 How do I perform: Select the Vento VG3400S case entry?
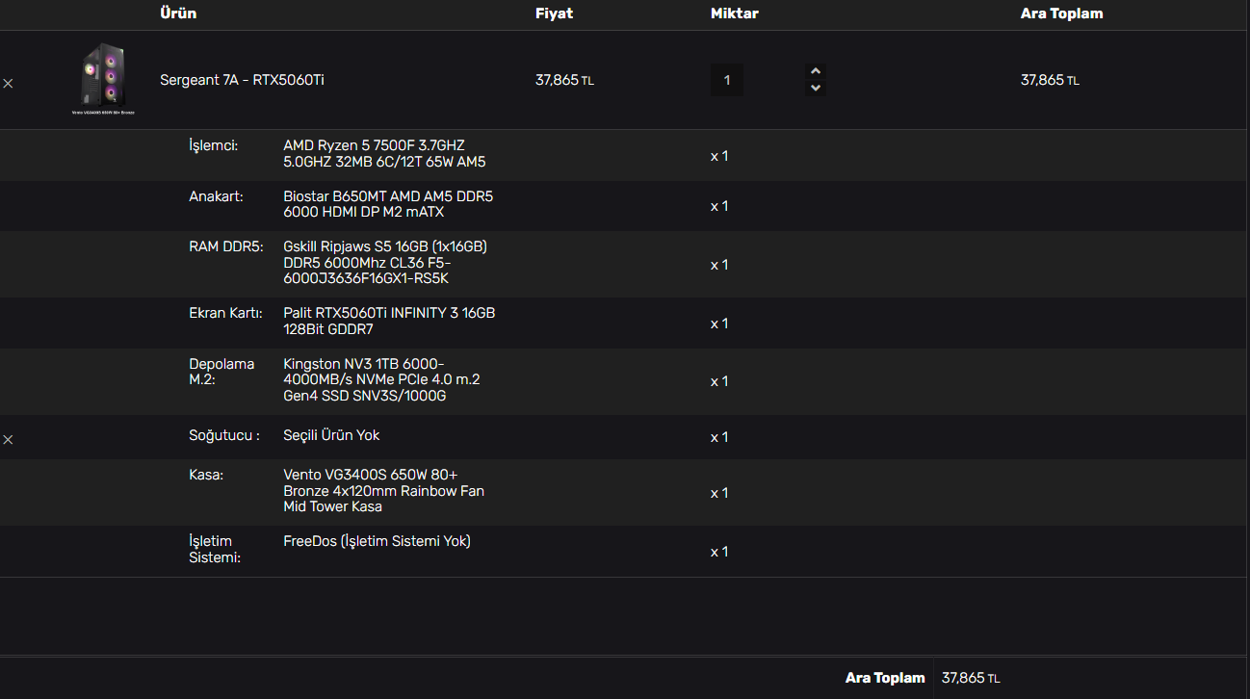[x=383, y=491]
